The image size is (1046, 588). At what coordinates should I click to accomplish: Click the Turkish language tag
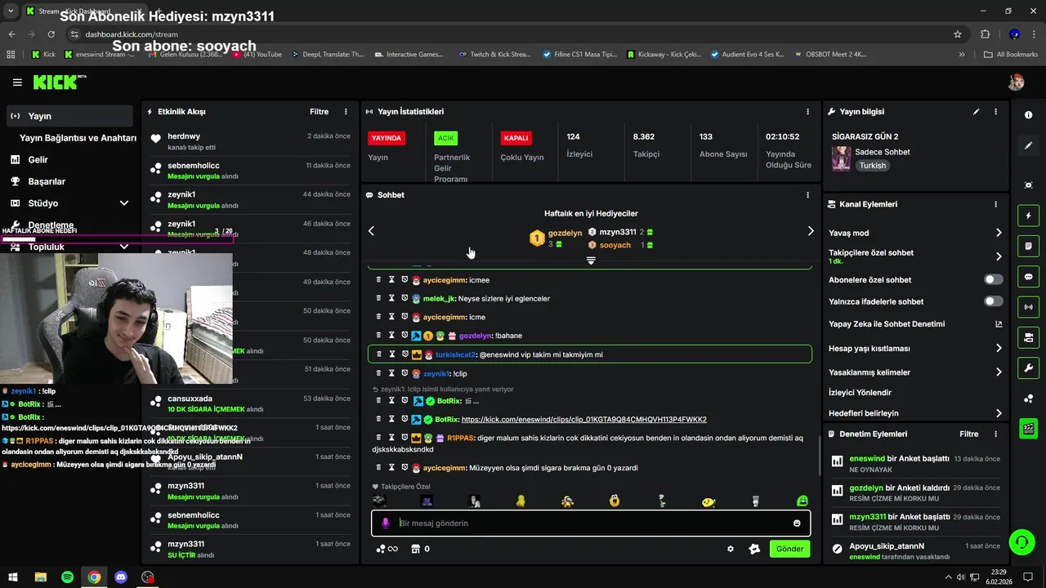(872, 166)
